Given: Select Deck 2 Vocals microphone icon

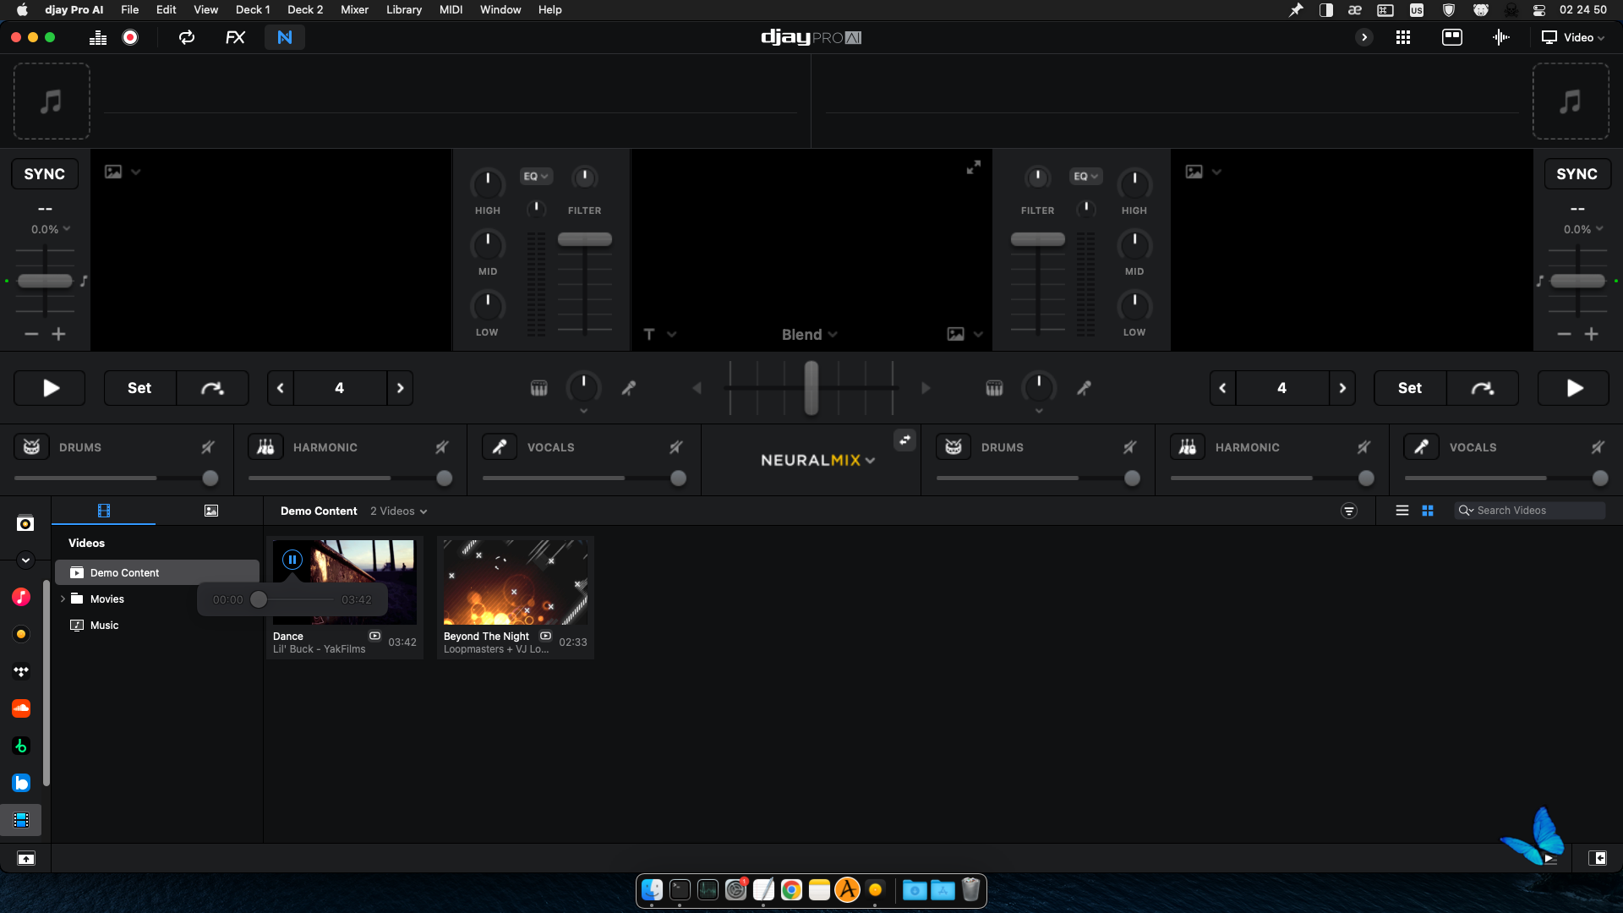Looking at the screenshot, I should pyautogui.click(x=1422, y=447).
